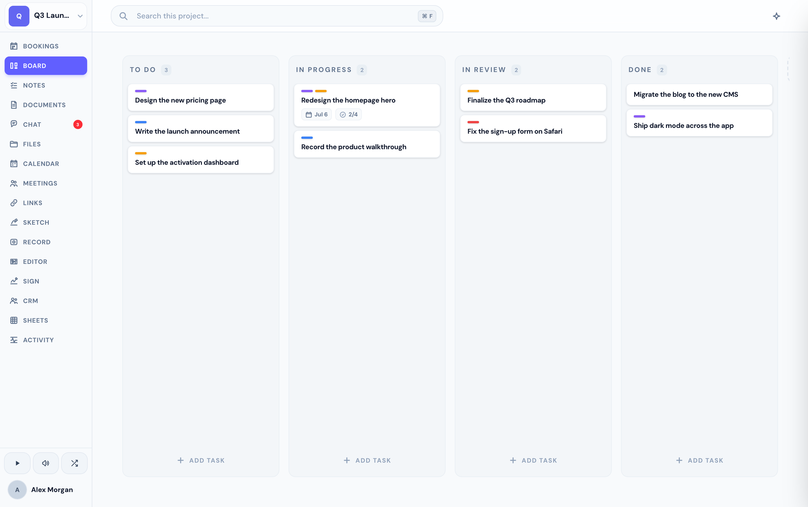Add a task to In Progress column
The width and height of the screenshot is (808, 507).
(x=367, y=460)
